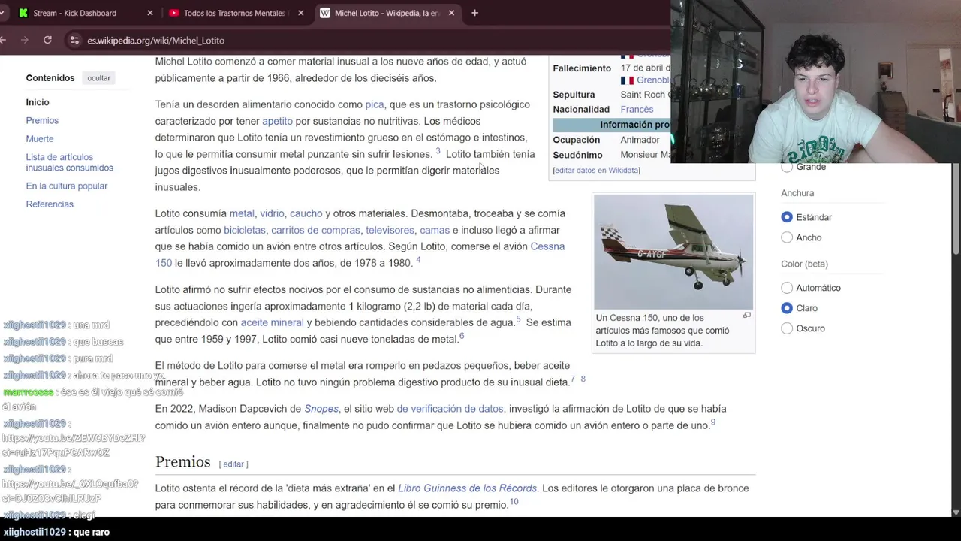961x541 pixels.
Task: Select Grande text size option
Action: [787, 168]
